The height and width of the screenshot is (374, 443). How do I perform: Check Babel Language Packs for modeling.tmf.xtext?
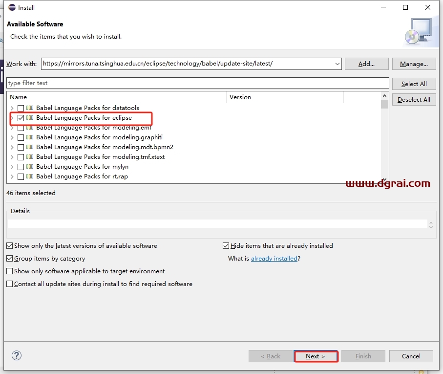point(21,157)
